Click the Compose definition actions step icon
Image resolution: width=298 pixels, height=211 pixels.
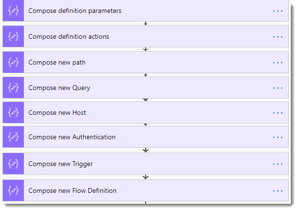pyautogui.click(x=13, y=36)
